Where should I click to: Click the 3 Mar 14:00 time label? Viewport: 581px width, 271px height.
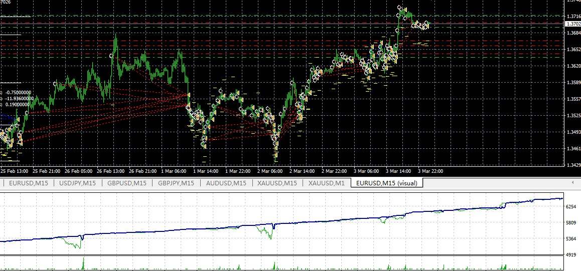[x=398, y=171]
